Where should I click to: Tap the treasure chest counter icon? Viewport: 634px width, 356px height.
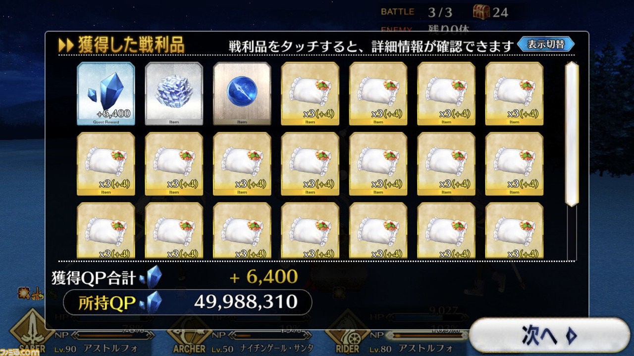[480, 12]
